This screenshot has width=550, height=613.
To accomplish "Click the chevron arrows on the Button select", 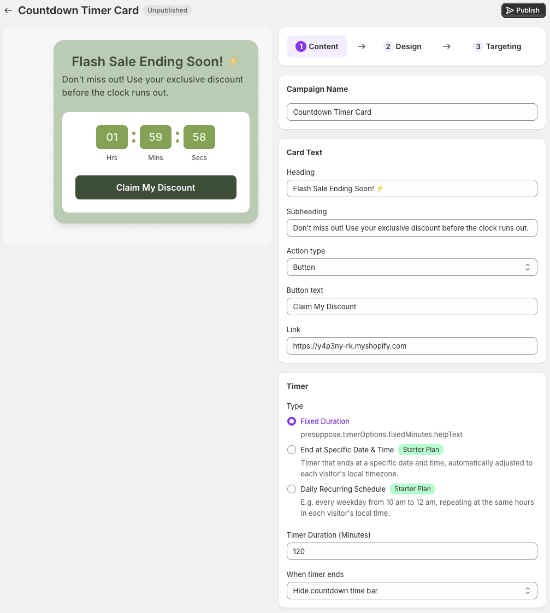I will (x=527, y=267).
